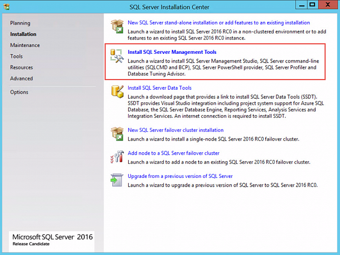Maximize the SQL Server Installation Center window
The width and height of the screenshot is (340, 255).
(312, 5)
